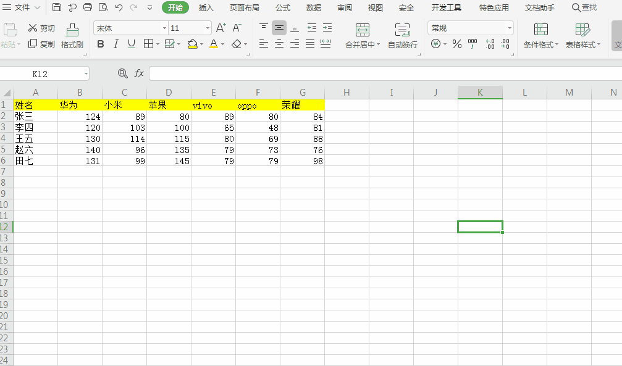
Task: Open Print Preview from quick toolbar
Action: (x=103, y=7)
